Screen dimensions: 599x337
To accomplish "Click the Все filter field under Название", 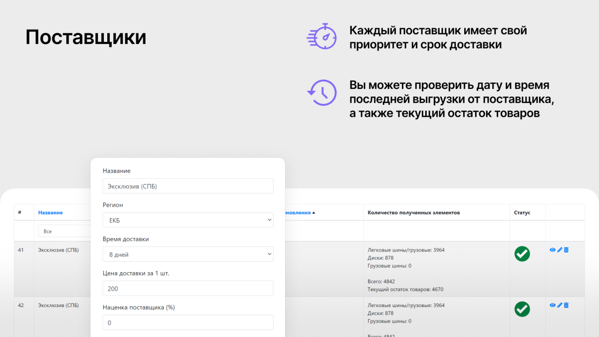I will coord(64,231).
